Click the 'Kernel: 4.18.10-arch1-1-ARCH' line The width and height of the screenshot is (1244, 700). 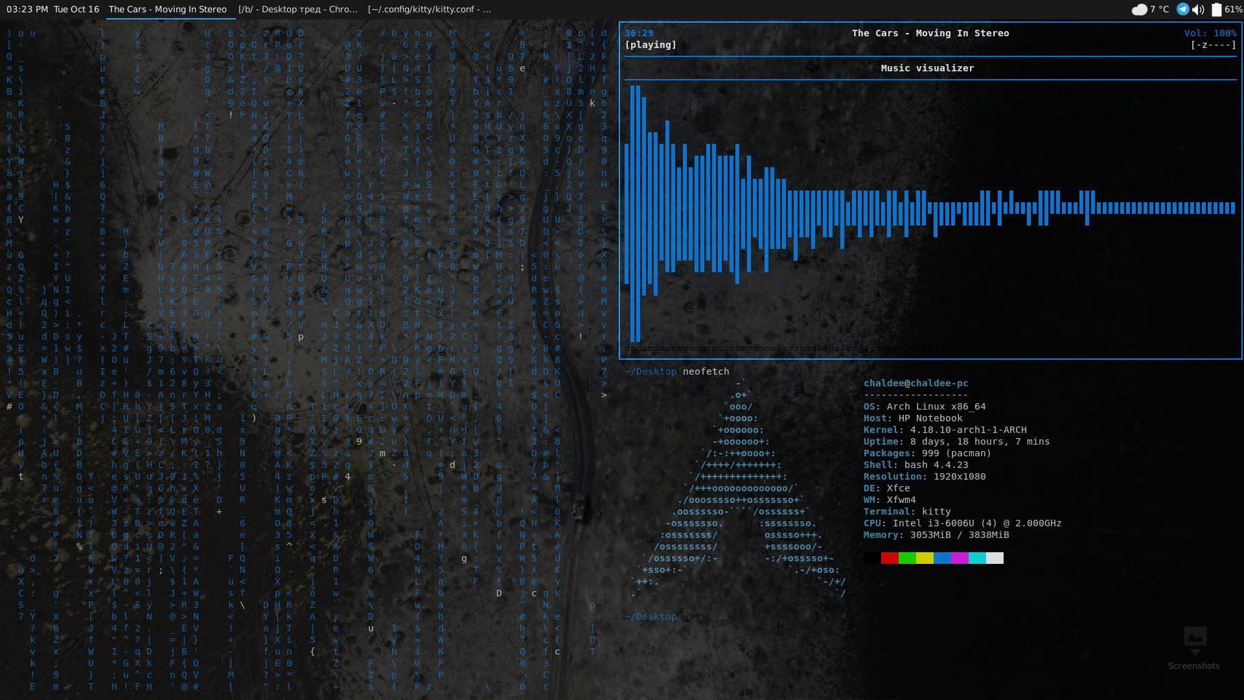tap(945, 430)
